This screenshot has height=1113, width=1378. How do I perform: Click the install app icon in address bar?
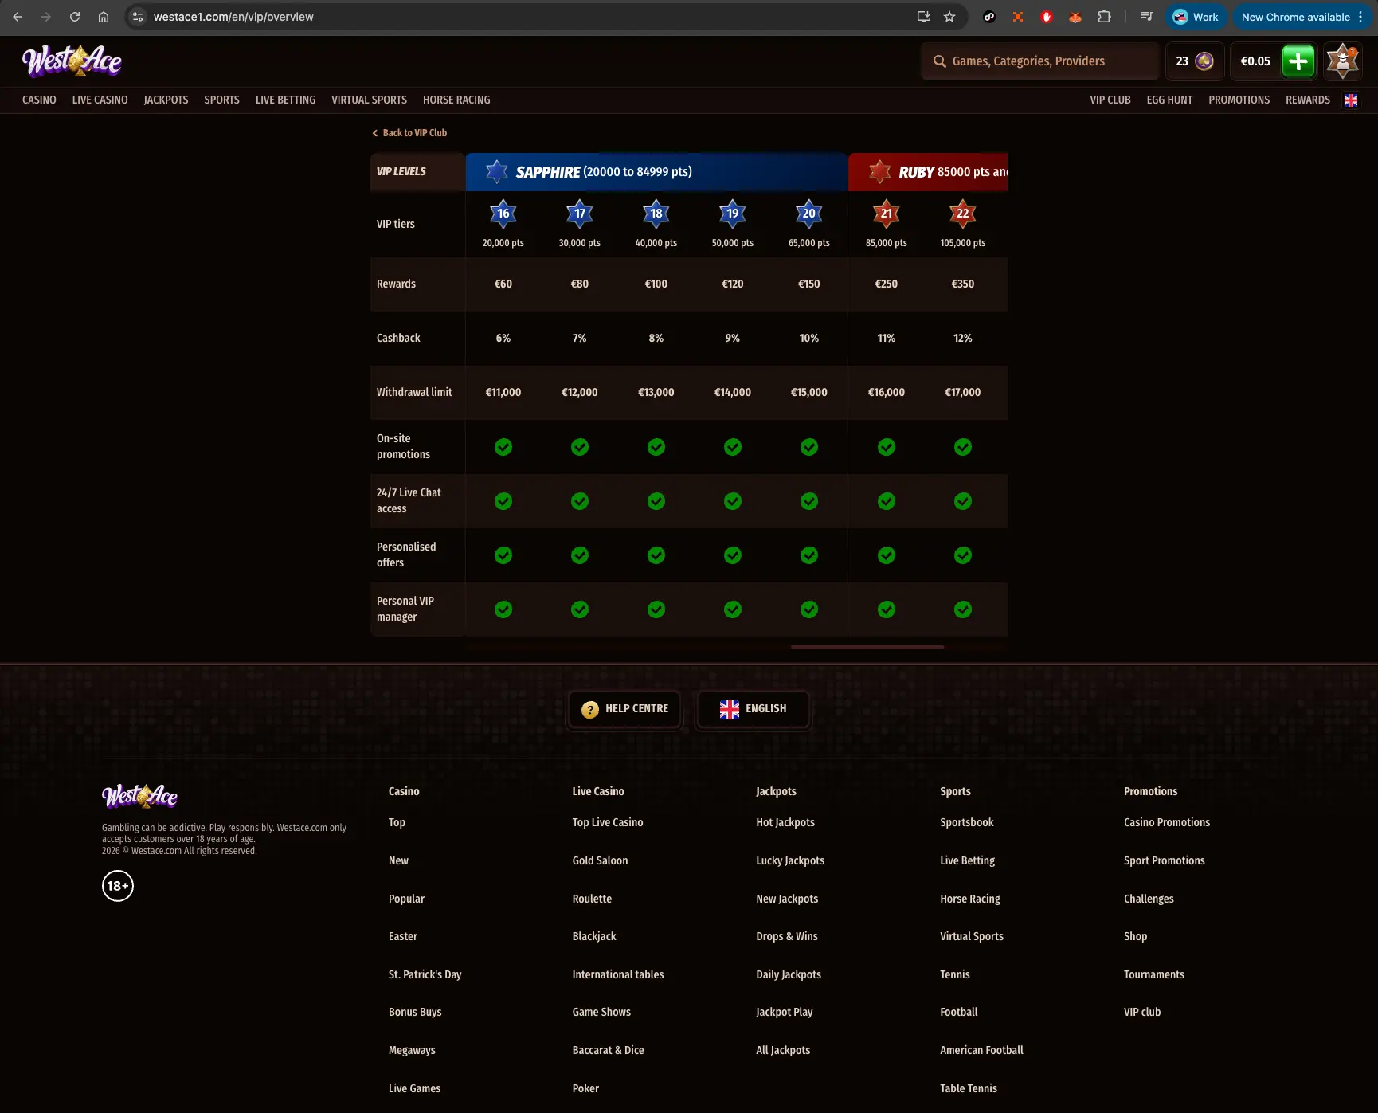[x=924, y=17]
